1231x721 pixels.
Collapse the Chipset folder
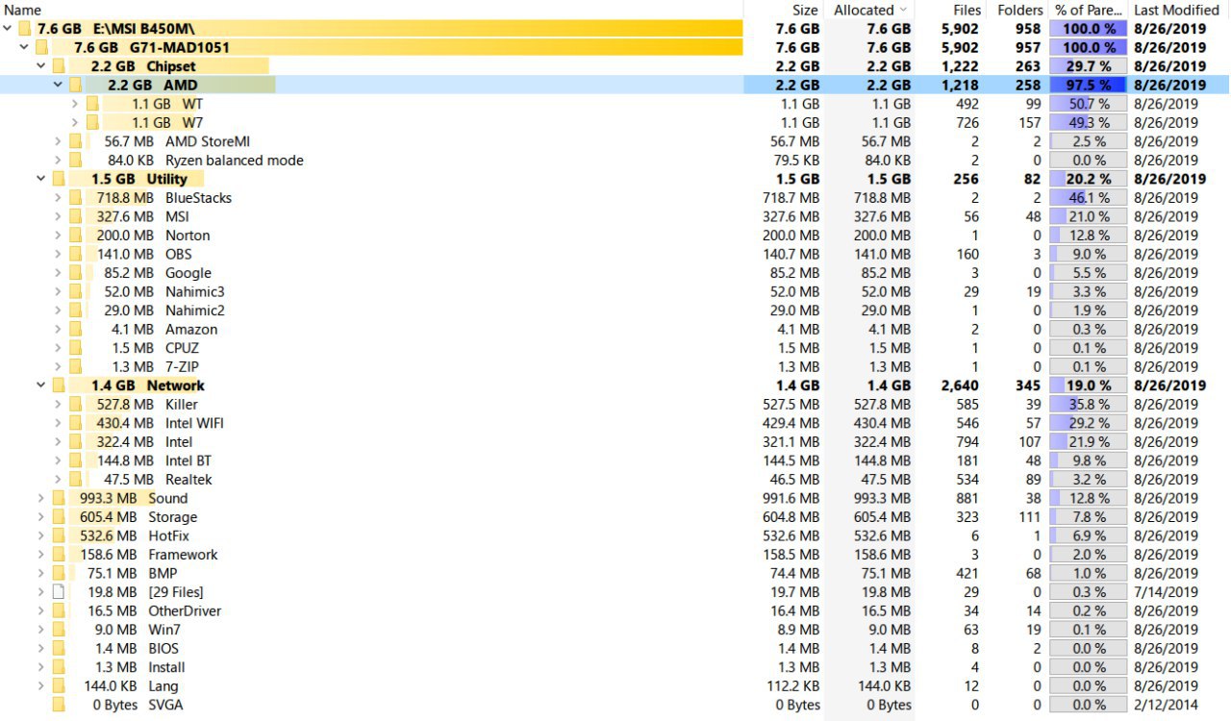pyautogui.click(x=40, y=66)
